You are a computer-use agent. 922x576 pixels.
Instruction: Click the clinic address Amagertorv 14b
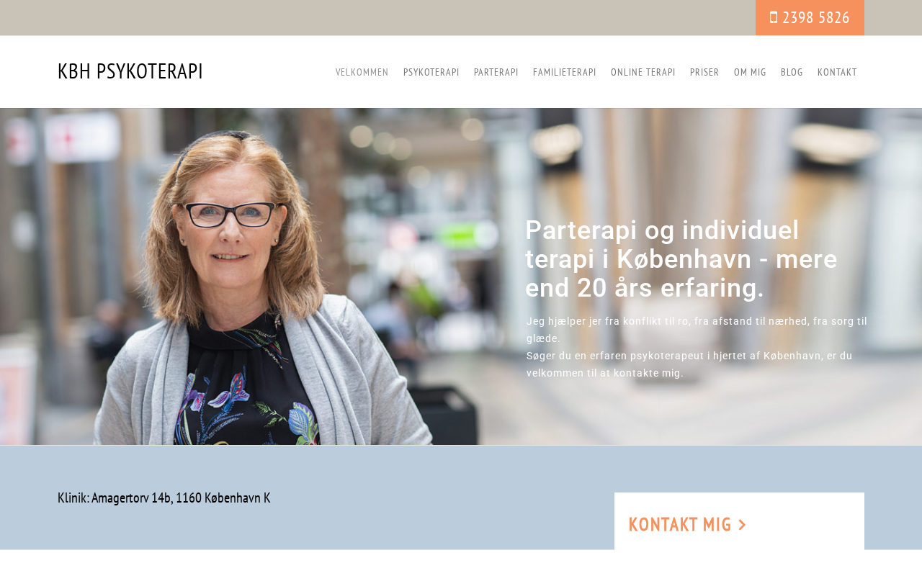164,498
